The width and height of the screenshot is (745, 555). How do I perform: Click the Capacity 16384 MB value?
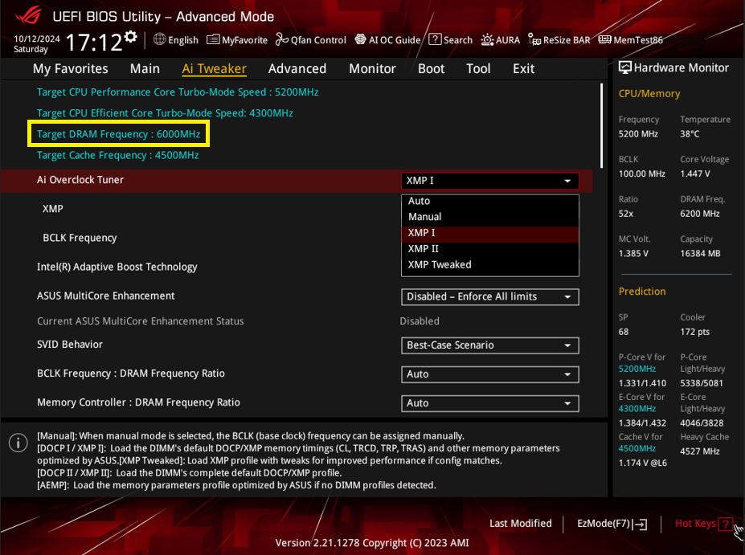click(700, 254)
